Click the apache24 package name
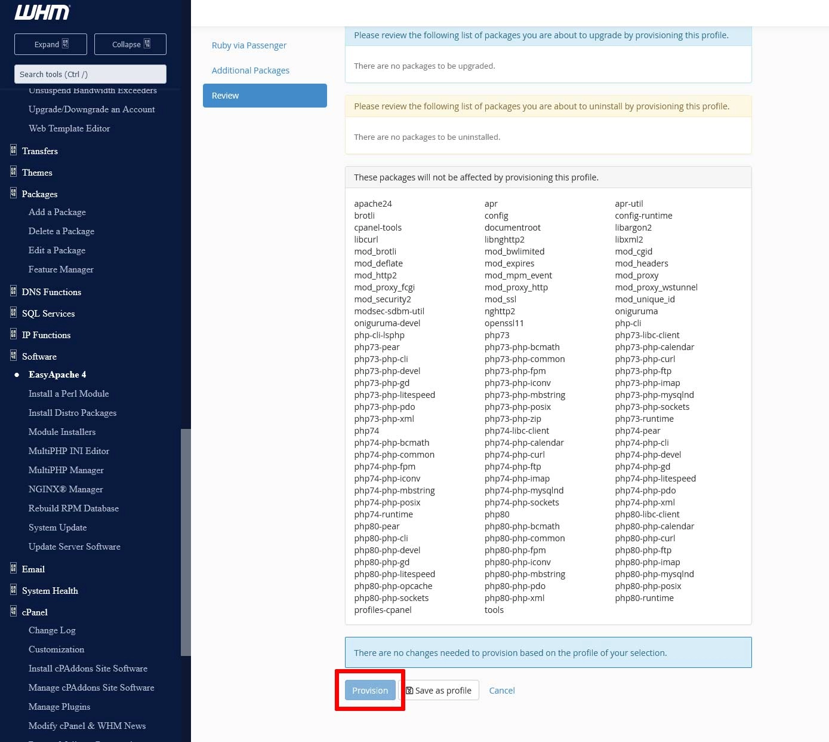This screenshot has height=742, width=829. (x=373, y=204)
